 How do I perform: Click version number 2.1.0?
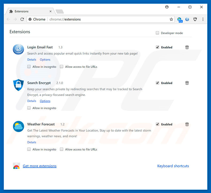tap(60, 83)
